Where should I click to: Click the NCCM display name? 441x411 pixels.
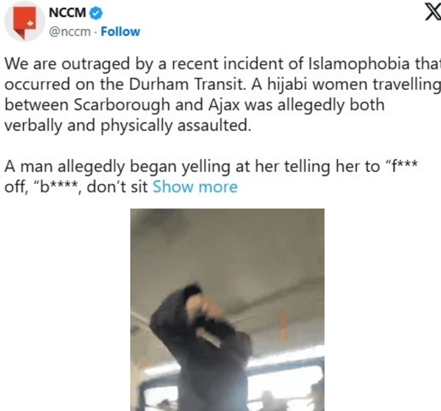coord(67,13)
